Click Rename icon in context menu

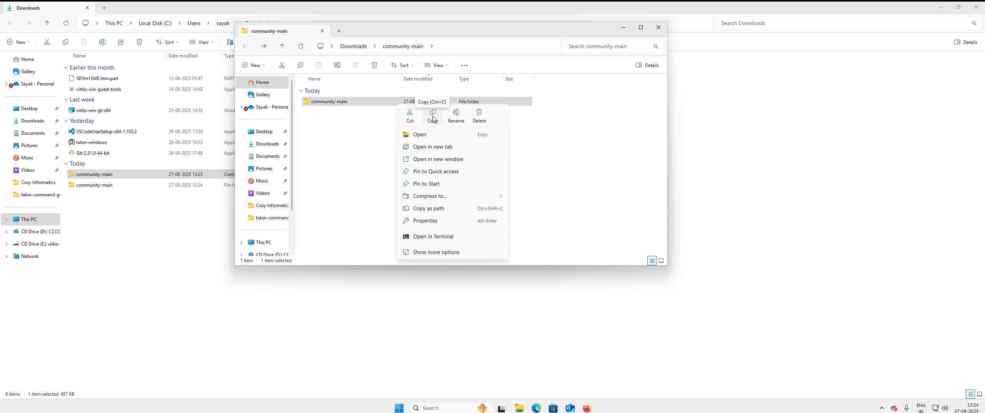click(x=456, y=115)
